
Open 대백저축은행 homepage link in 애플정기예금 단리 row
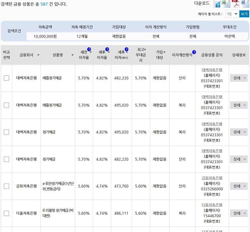pos(212,70)
